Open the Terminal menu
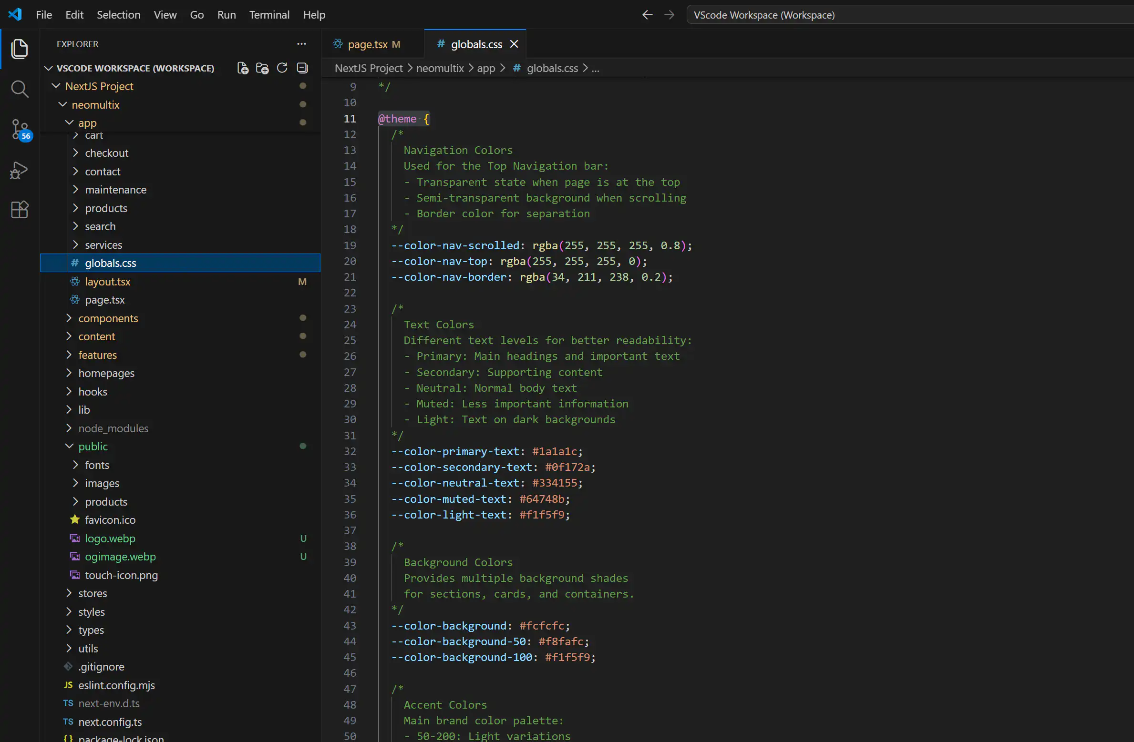The width and height of the screenshot is (1134, 742). tap(269, 15)
